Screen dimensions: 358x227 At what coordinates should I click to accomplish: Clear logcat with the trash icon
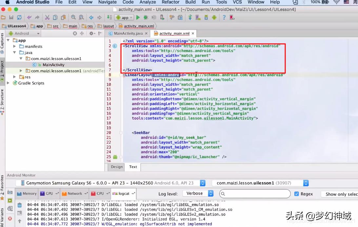click(20, 205)
